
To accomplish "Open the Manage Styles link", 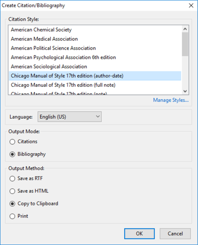I will pos(171,100).
